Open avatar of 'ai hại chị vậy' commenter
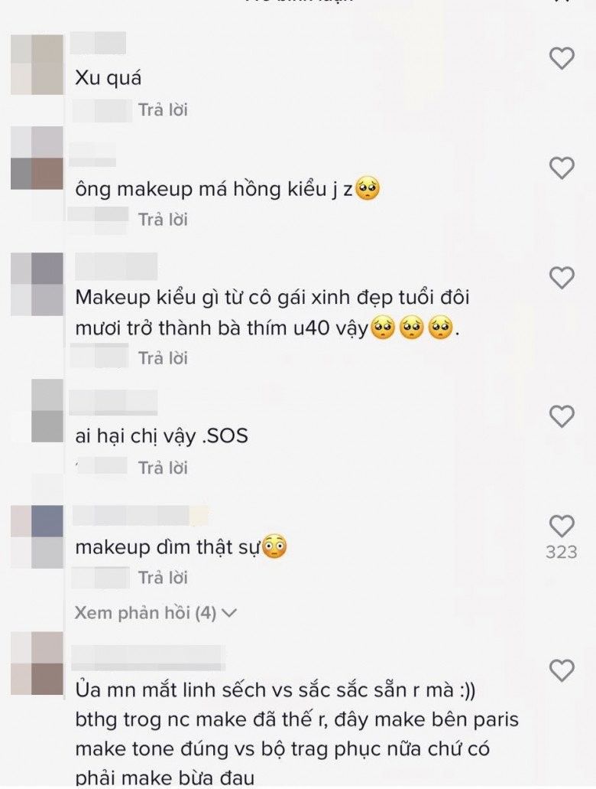This screenshot has height=789, width=596. click(x=47, y=411)
